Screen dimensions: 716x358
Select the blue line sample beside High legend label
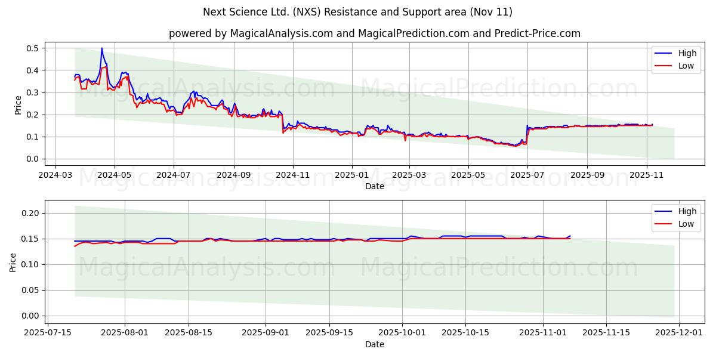click(x=664, y=53)
